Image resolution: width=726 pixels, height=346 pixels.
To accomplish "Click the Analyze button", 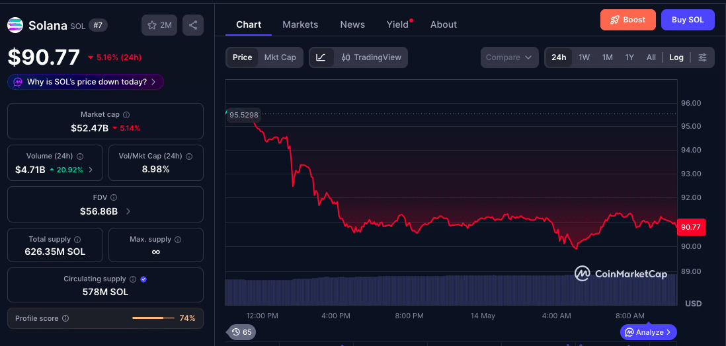I will [x=648, y=332].
